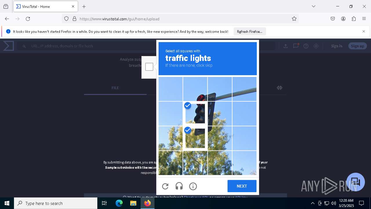Select the top-left sky tile
The height and width of the screenshot is (209, 371).
click(171, 89)
